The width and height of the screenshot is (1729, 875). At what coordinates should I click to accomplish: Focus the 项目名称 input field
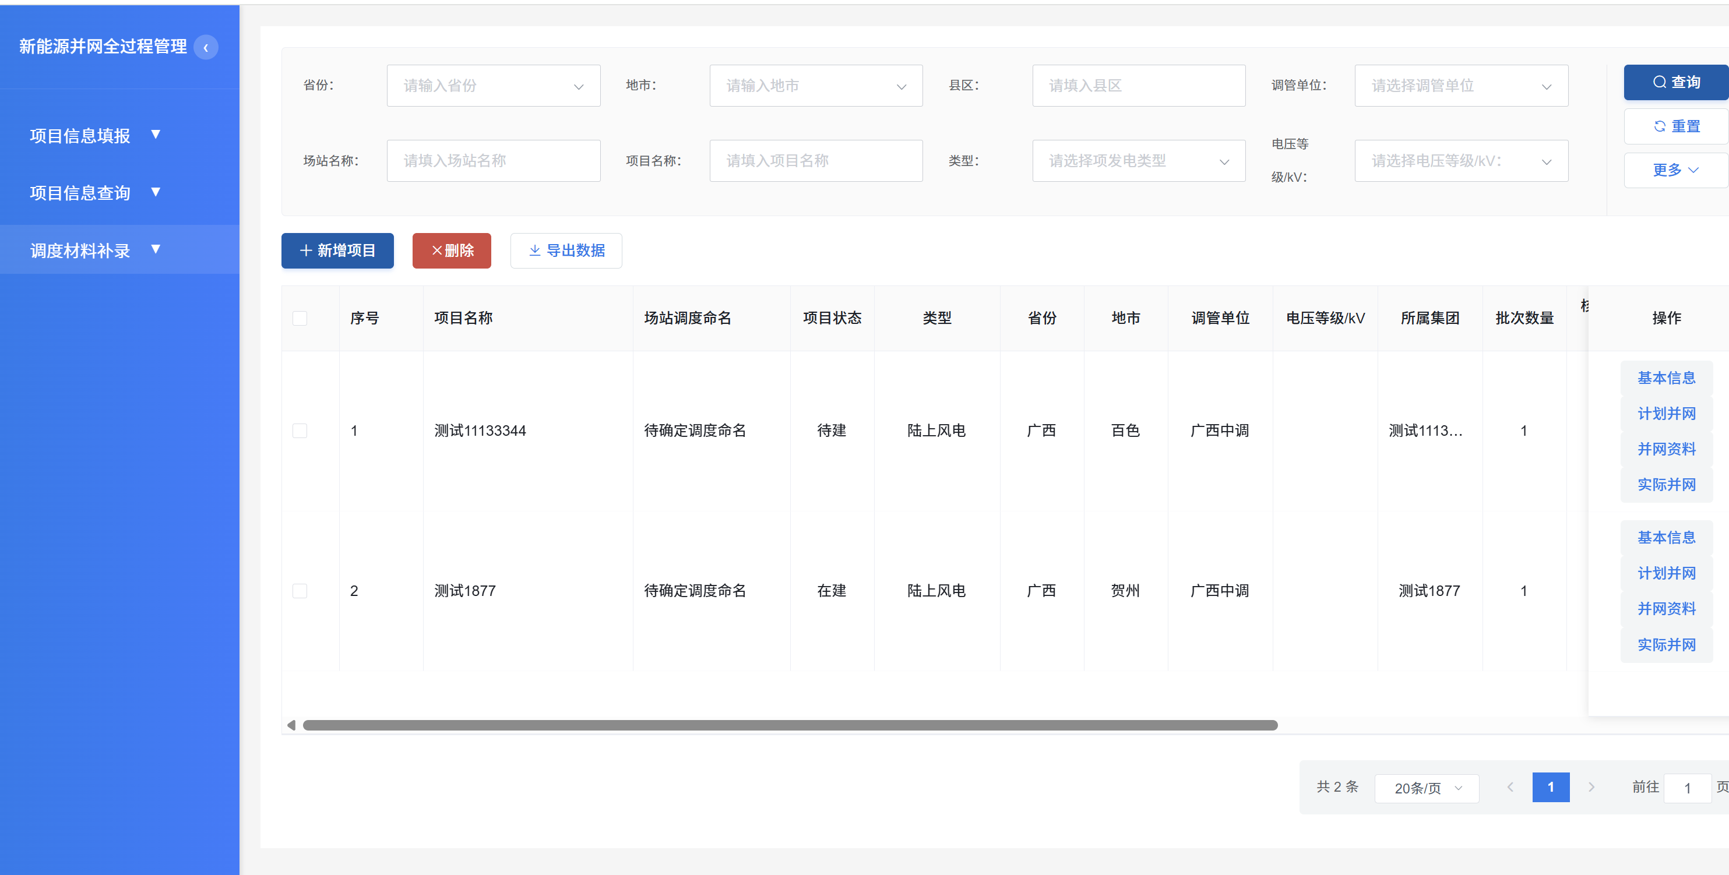pyautogui.click(x=816, y=161)
